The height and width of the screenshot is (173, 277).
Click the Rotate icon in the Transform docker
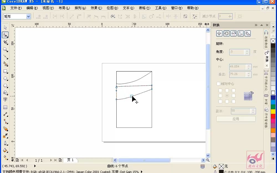tap(226, 33)
